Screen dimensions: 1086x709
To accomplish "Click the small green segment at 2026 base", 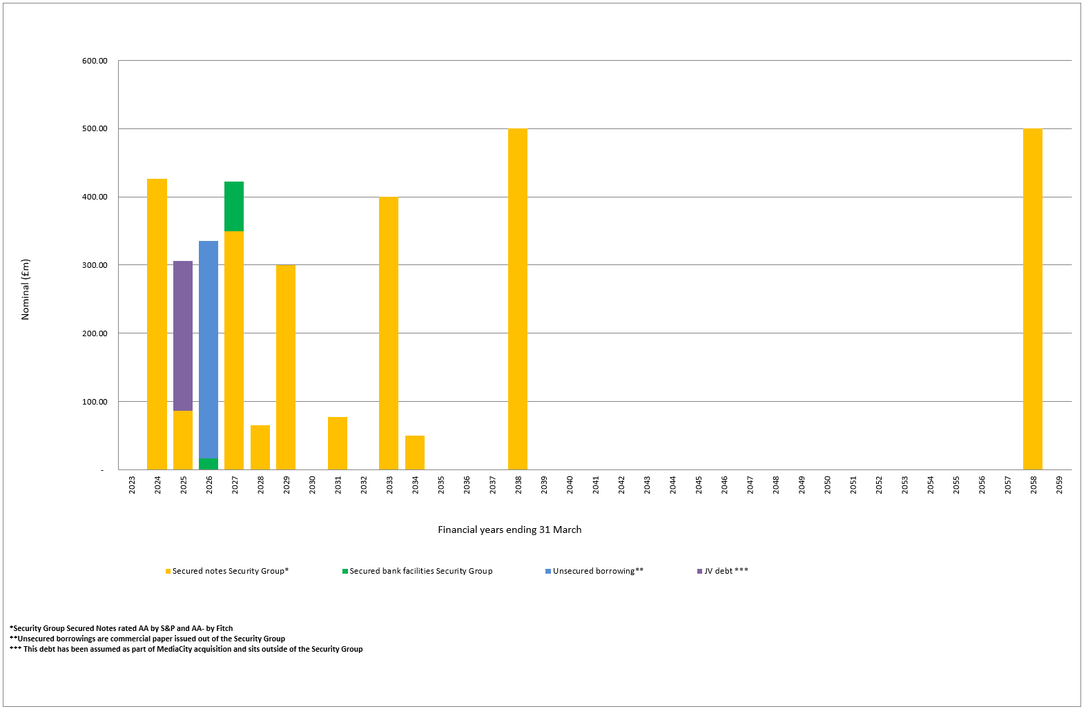I will [x=209, y=464].
